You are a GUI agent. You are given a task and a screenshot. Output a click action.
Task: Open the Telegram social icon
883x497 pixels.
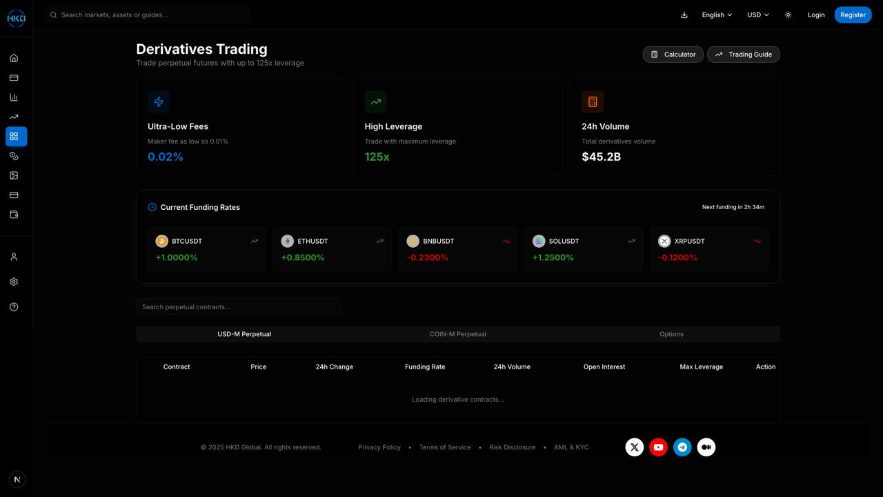[x=682, y=447]
